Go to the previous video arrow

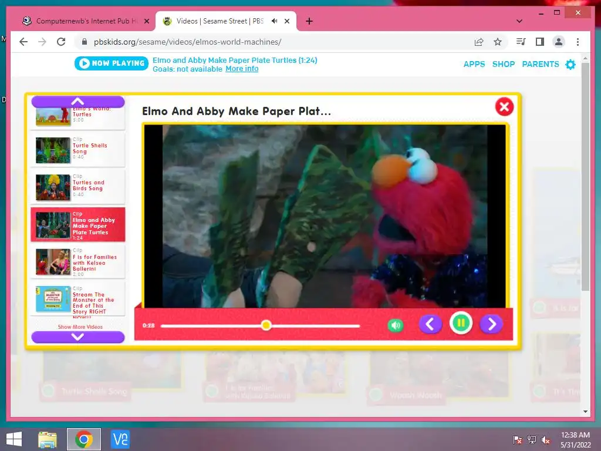click(430, 324)
